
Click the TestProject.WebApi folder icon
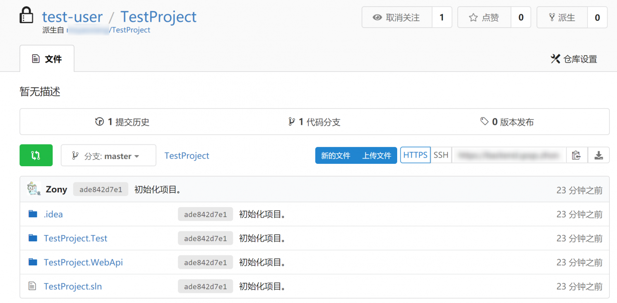point(33,262)
